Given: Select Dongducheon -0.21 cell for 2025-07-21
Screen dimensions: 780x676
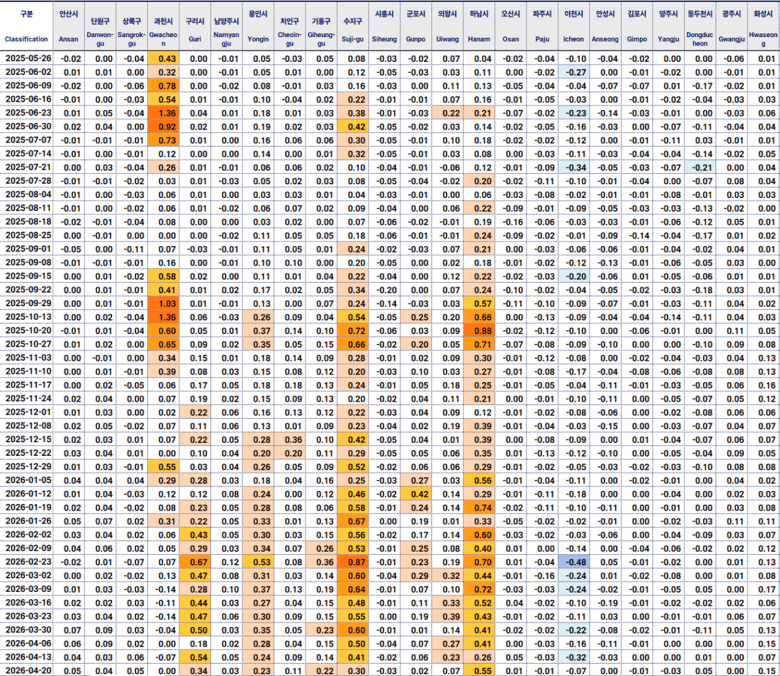Looking at the screenshot, I should [x=701, y=167].
